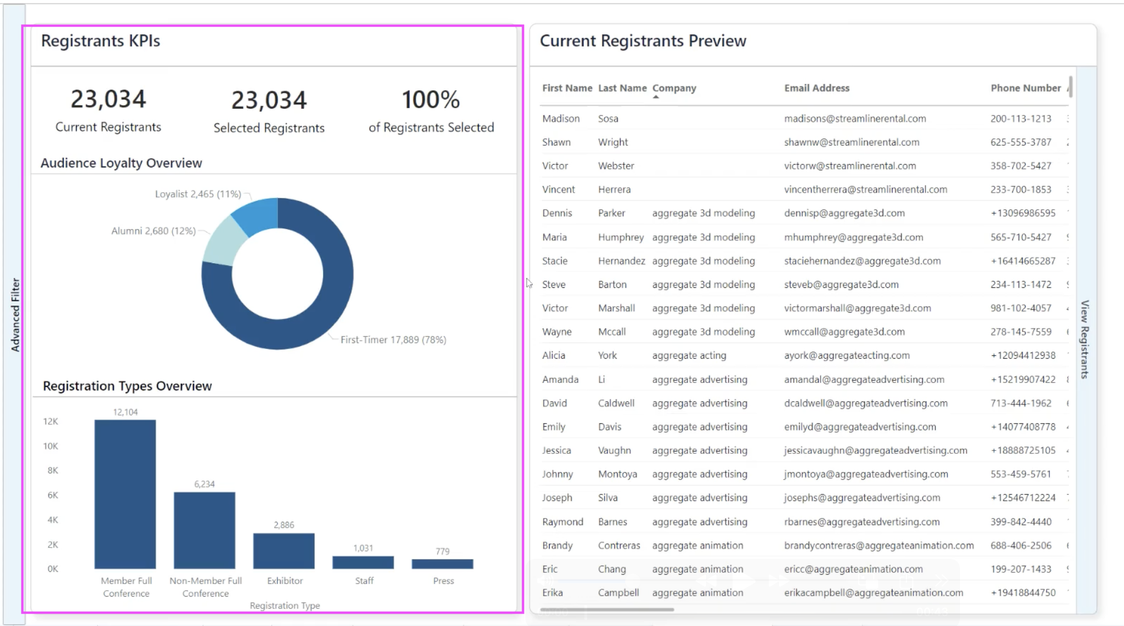Click the 'Registrants KPIs' title

coord(100,41)
